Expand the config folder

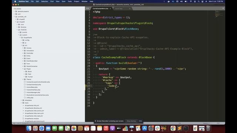tap(21, 40)
